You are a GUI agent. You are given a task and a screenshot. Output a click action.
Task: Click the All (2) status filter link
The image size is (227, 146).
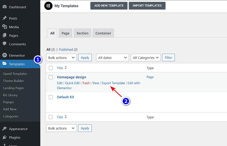pyautogui.click(x=51, y=49)
